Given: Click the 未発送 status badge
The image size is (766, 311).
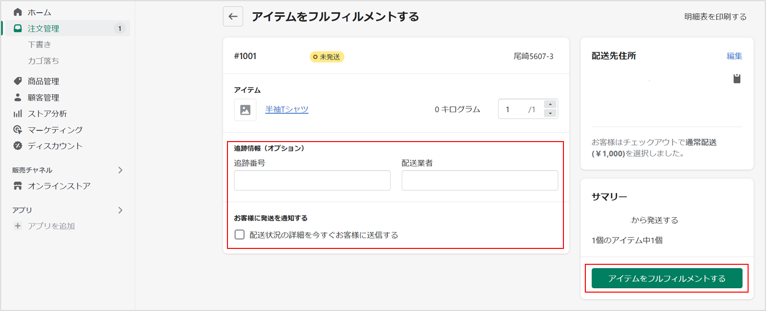Looking at the screenshot, I should [327, 57].
